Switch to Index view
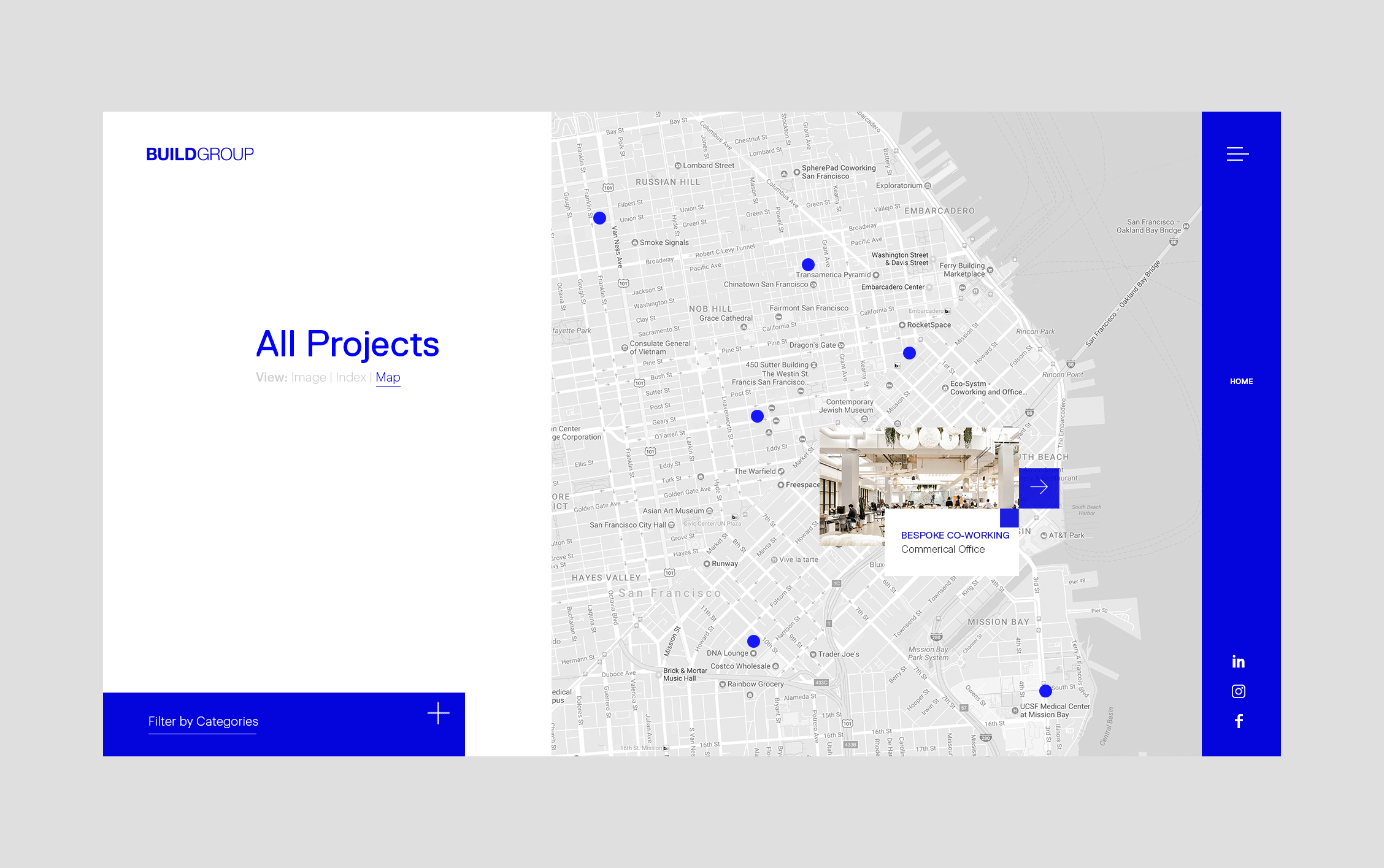The width and height of the screenshot is (1384, 868). pyautogui.click(x=351, y=377)
